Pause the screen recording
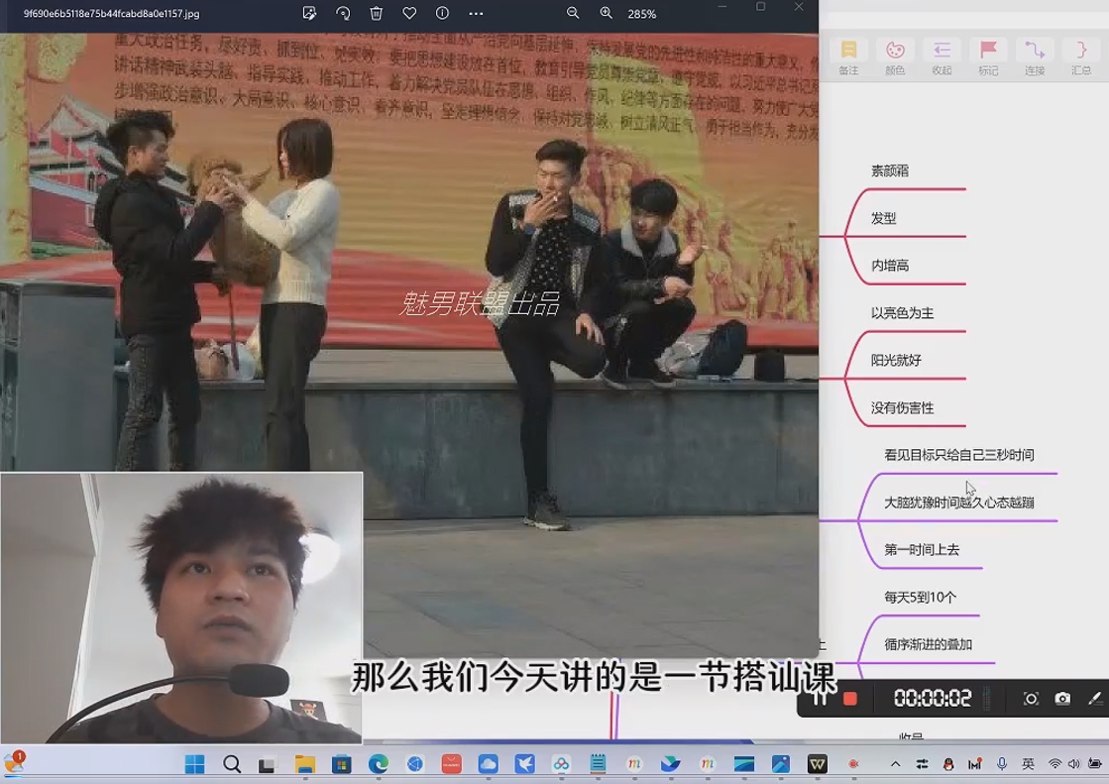Image resolution: width=1109 pixels, height=784 pixels. click(820, 699)
